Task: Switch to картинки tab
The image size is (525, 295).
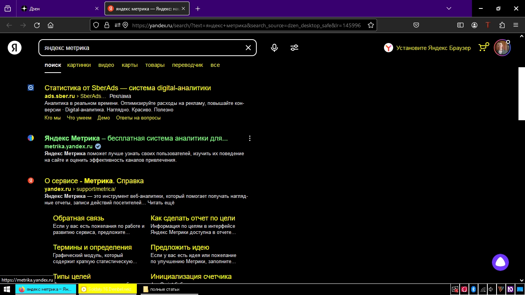Action: tap(79, 65)
